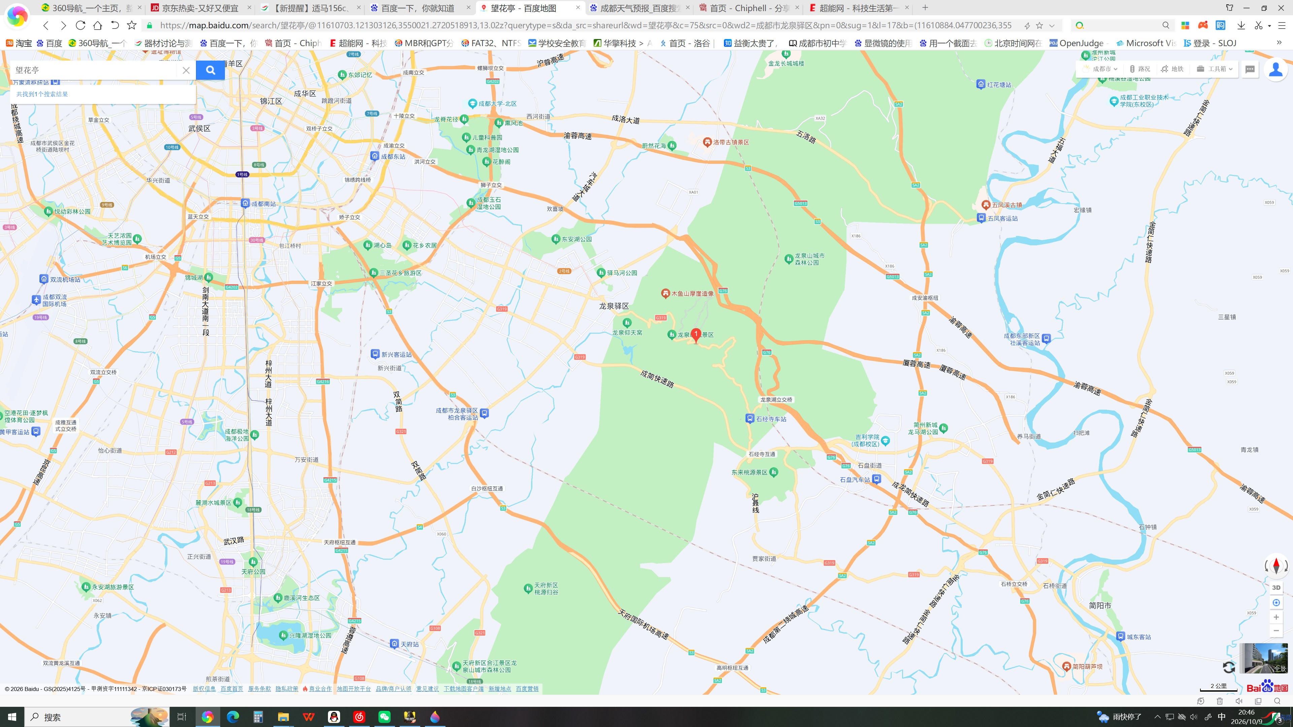The width and height of the screenshot is (1293, 727).
Task: Go to browser home page
Action: [x=97, y=25]
